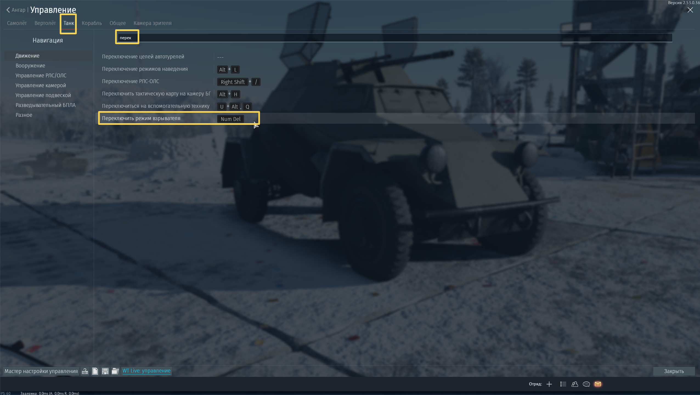Switch to the Корабль tab

tap(92, 23)
